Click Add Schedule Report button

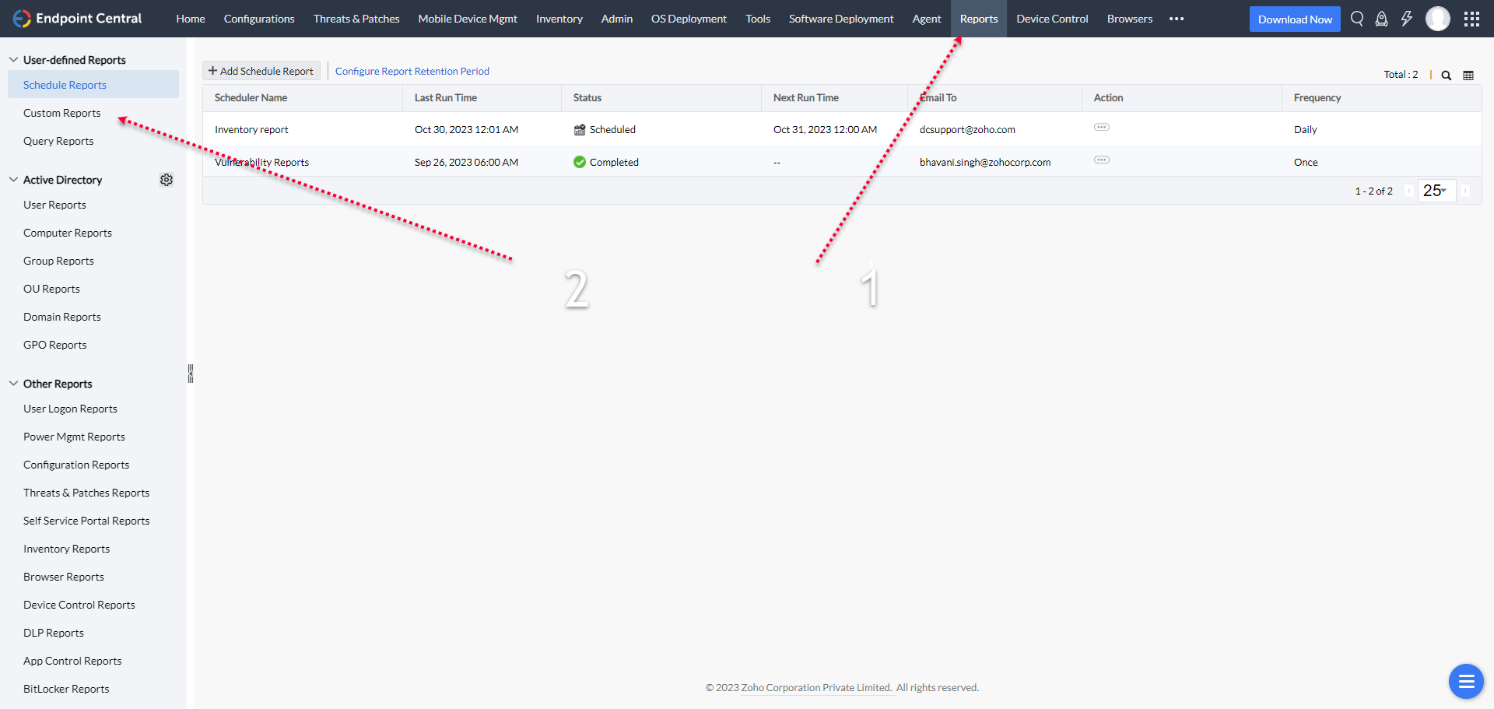(x=261, y=71)
